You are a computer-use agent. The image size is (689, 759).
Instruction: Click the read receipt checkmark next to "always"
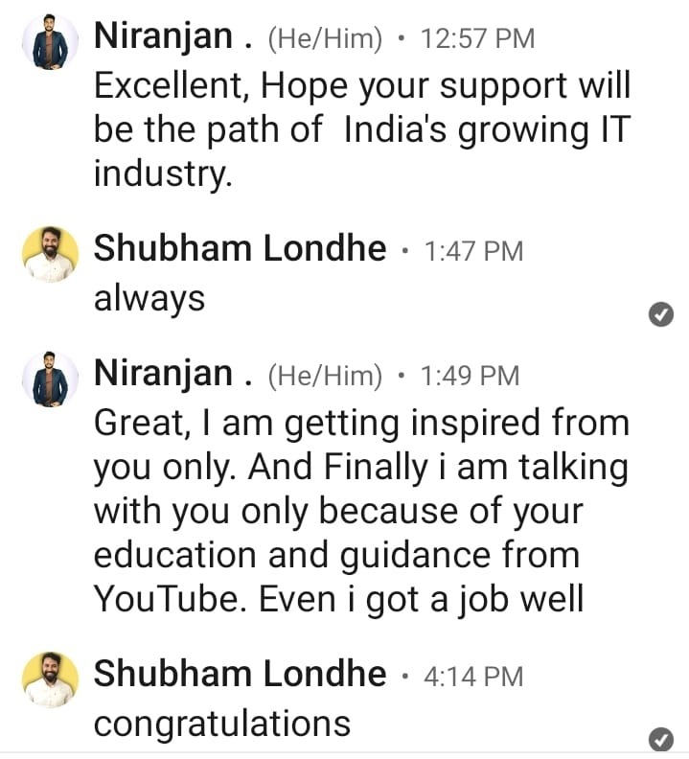(x=661, y=313)
